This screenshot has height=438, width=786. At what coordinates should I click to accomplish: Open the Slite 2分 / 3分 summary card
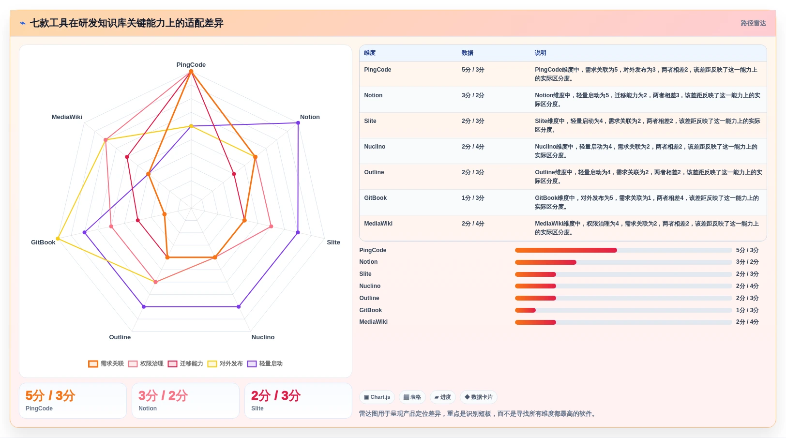coord(298,401)
